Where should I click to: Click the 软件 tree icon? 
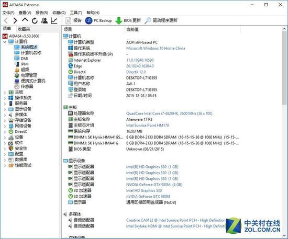tap(11, 143)
